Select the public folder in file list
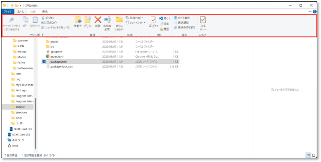Viewport: 321px width, 162px height. 54,41
